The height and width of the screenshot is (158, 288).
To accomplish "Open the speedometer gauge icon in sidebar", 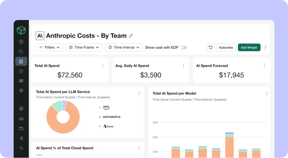I will [x=21, y=119].
